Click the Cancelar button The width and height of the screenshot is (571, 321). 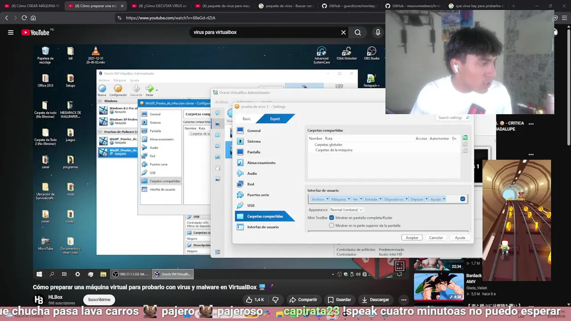tap(436, 238)
